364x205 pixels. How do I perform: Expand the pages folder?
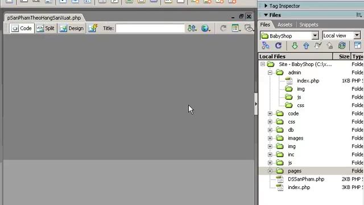point(270,171)
